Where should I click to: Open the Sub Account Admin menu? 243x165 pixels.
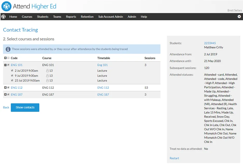coord(111,17)
